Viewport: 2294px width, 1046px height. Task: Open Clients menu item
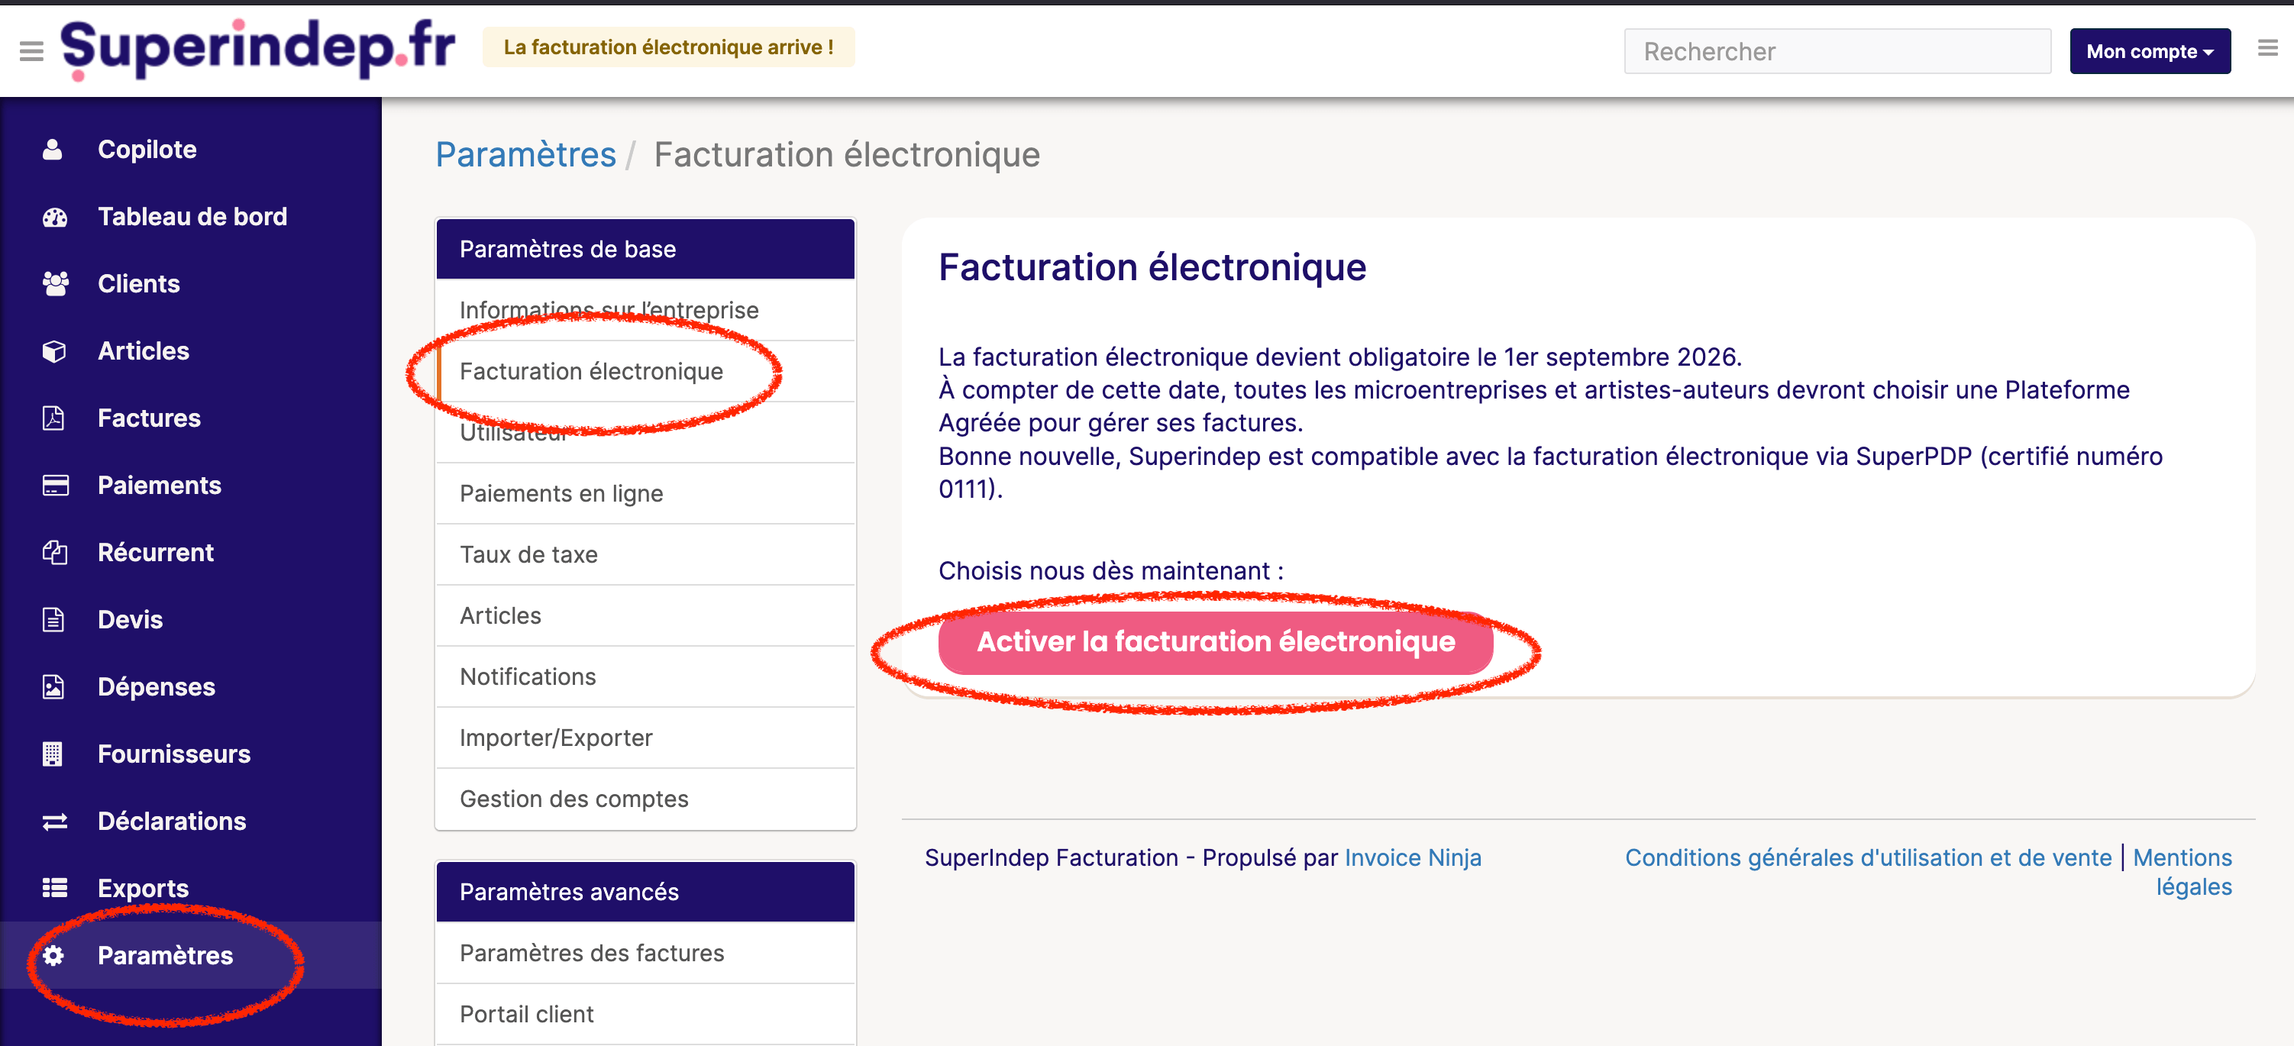pyautogui.click(x=191, y=284)
